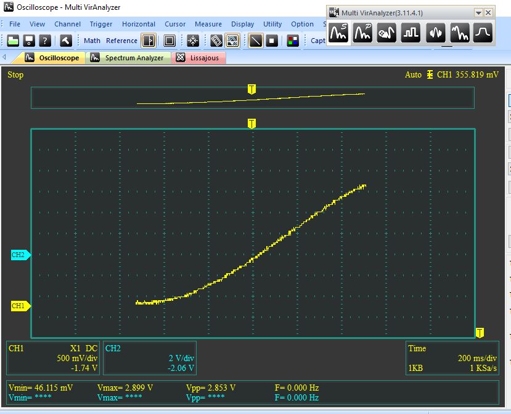Open help with the question mark icon
511x414 pixels.
click(x=45, y=41)
